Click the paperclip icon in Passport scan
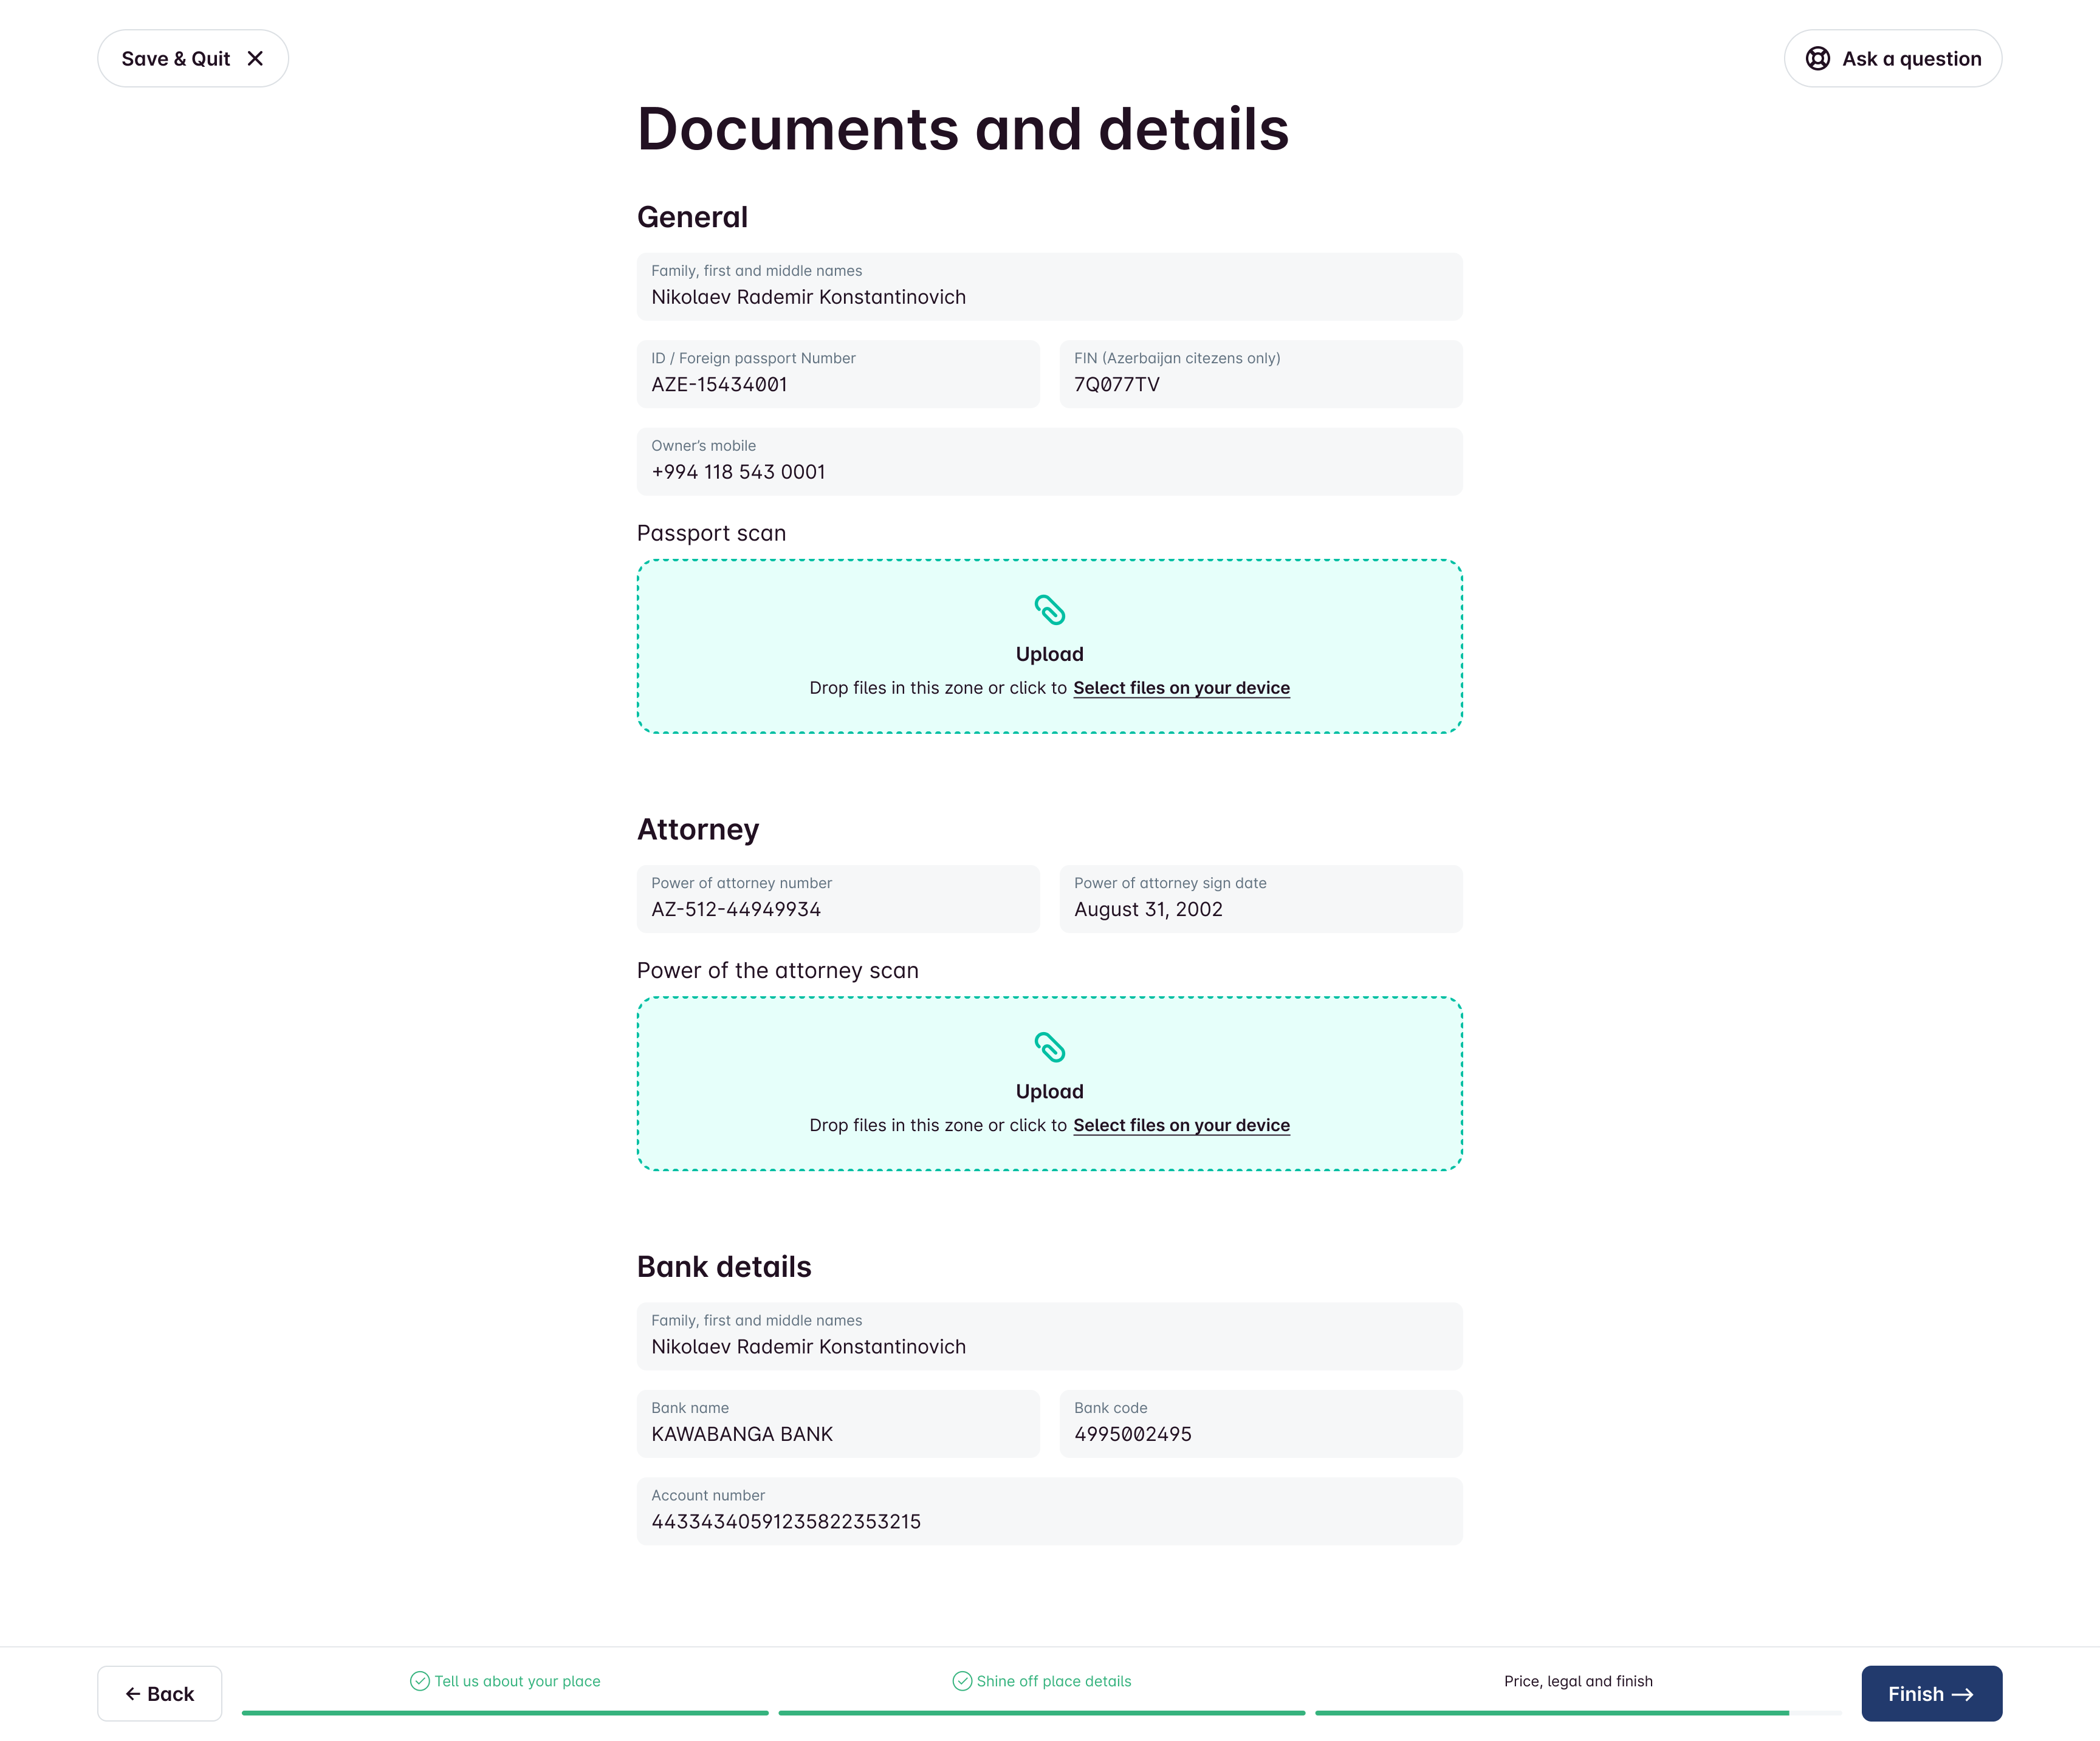2100x1741 pixels. 1049,610
